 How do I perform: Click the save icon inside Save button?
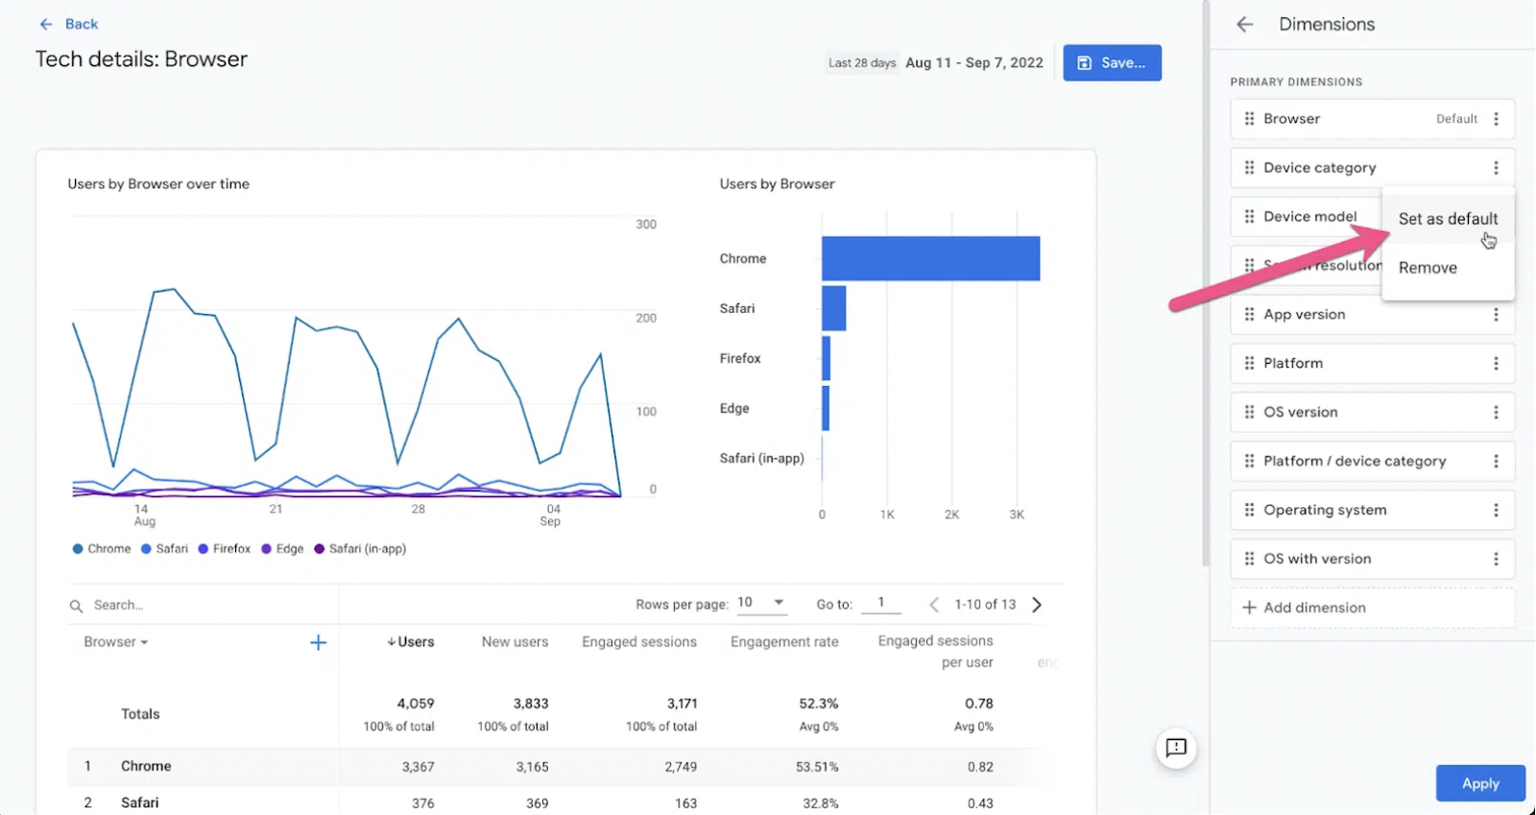1084,63
